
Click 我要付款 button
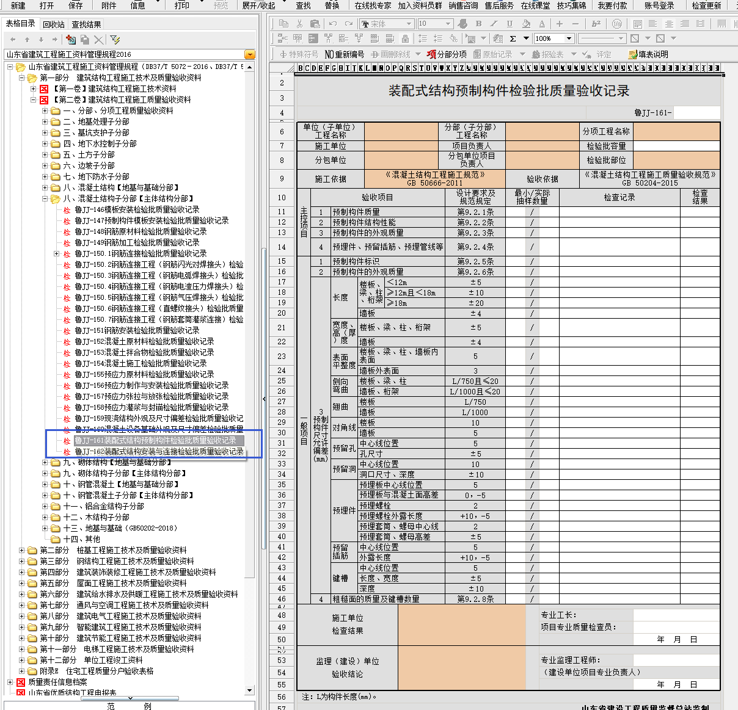(x=613, y=5)
